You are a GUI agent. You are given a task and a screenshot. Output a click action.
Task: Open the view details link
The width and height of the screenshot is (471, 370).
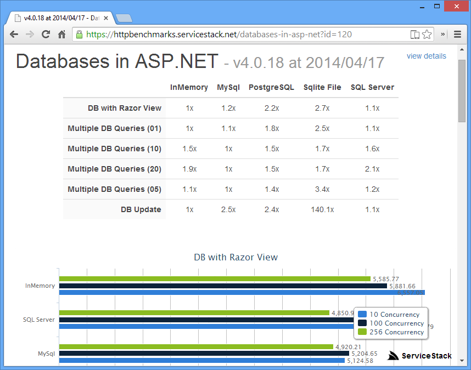coord(426,56)
